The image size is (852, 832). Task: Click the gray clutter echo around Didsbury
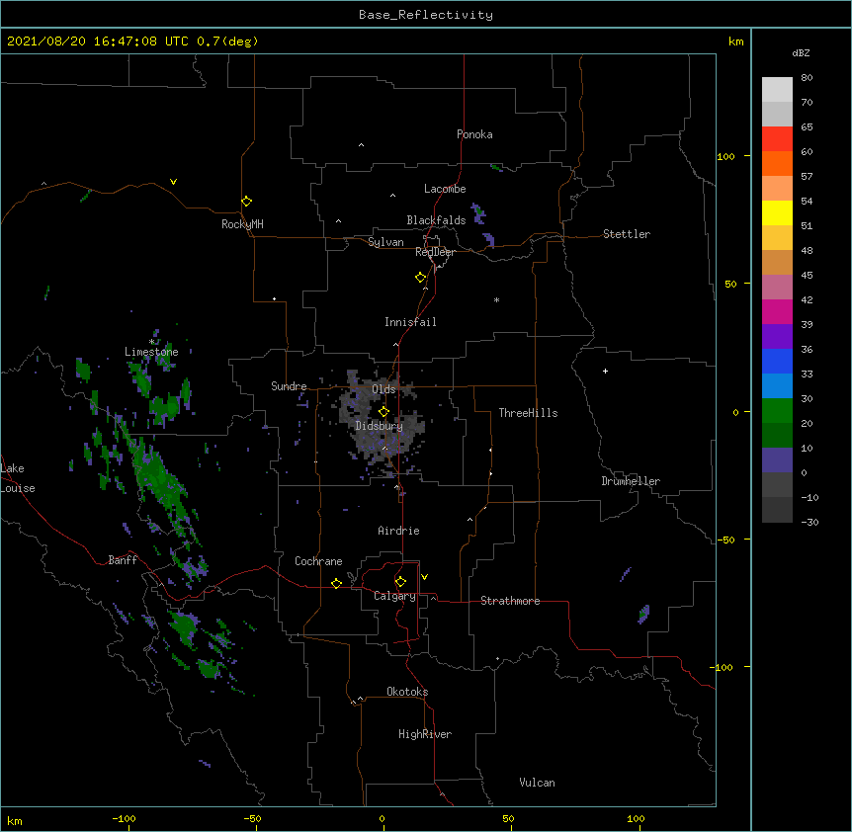381,424
